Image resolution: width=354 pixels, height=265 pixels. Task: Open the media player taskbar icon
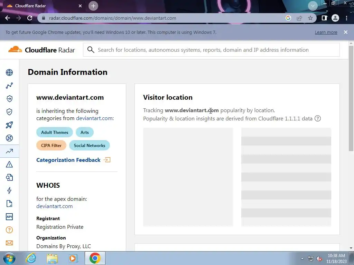coord(73,258)
